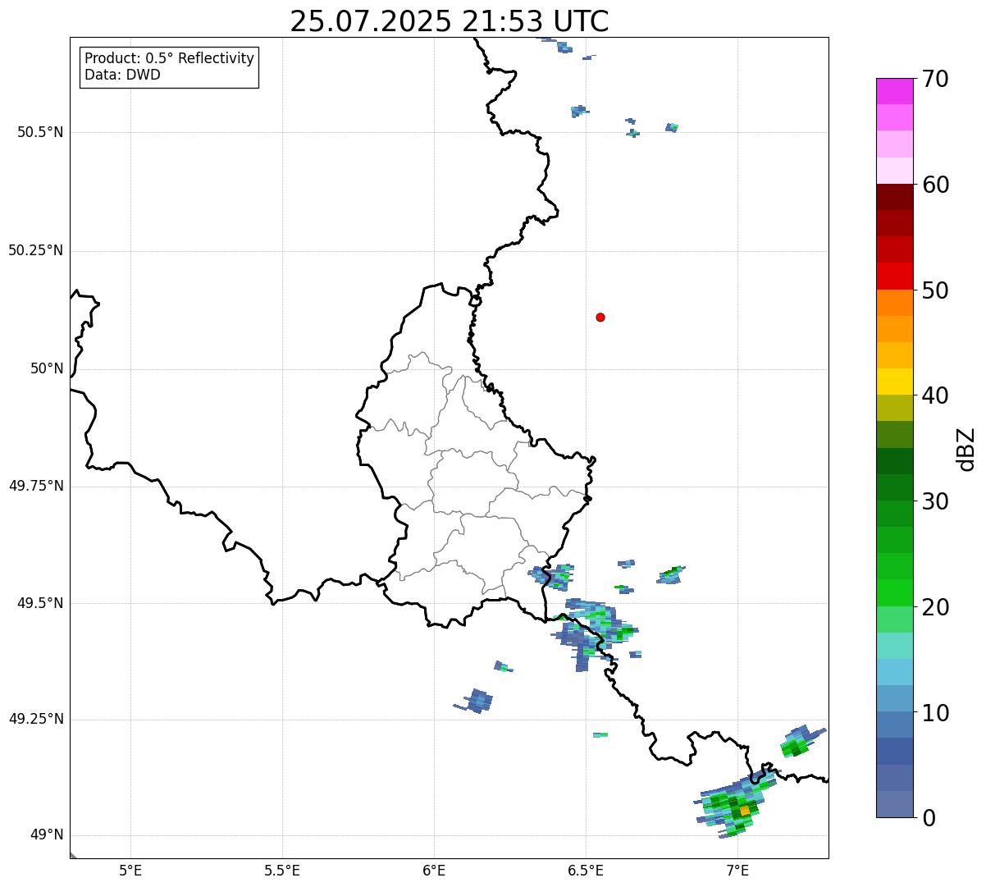Click the dark maroon colorbar segment below 60
Viewport: 986px width, 887px height.
[x=895, y=197]
